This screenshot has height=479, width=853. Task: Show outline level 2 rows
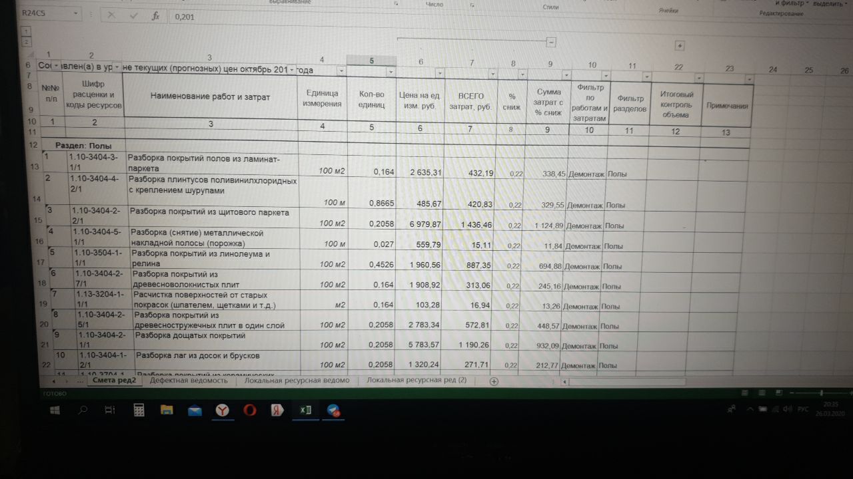[x=27, y=42]
